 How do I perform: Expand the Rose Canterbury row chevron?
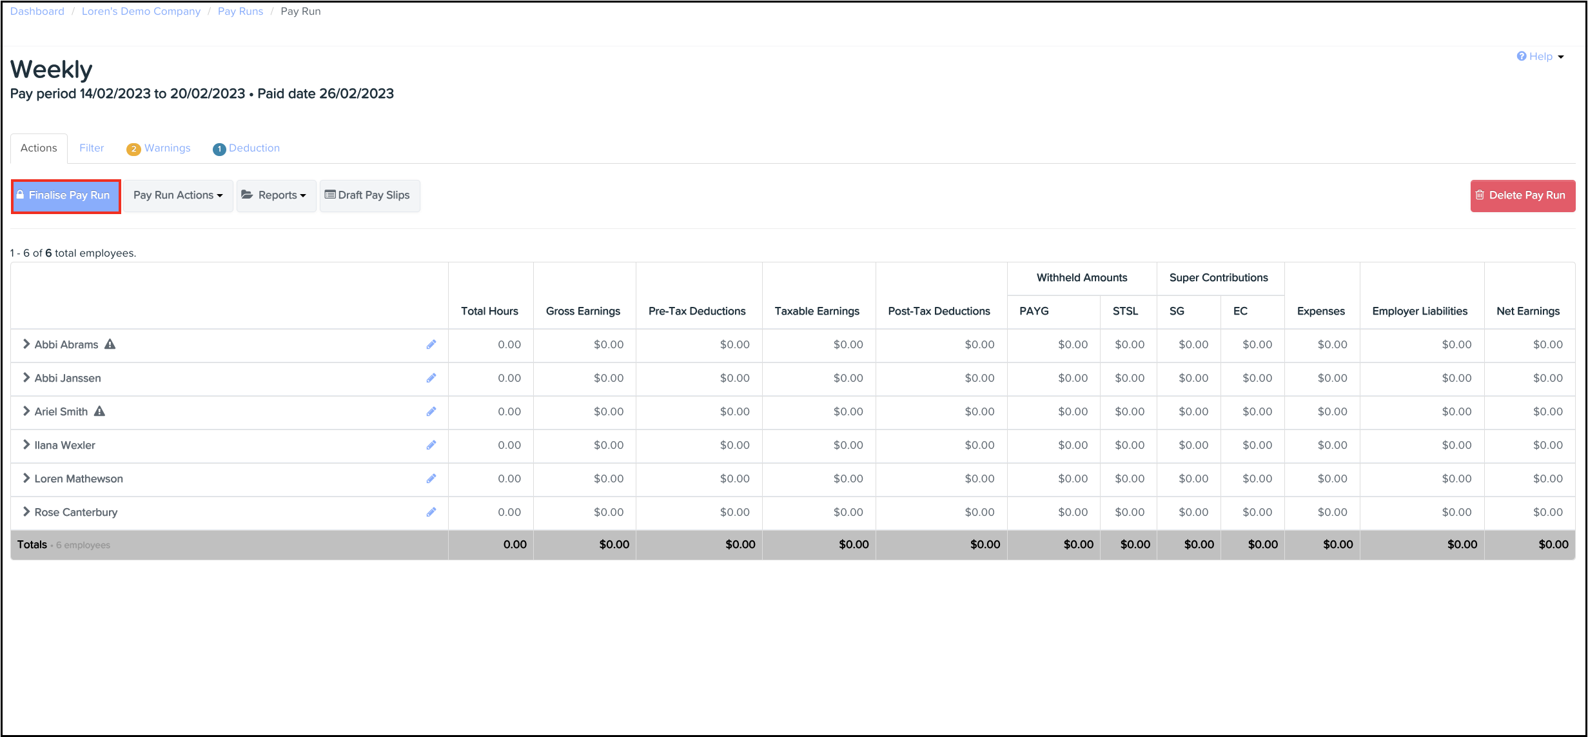click(26, 512)
